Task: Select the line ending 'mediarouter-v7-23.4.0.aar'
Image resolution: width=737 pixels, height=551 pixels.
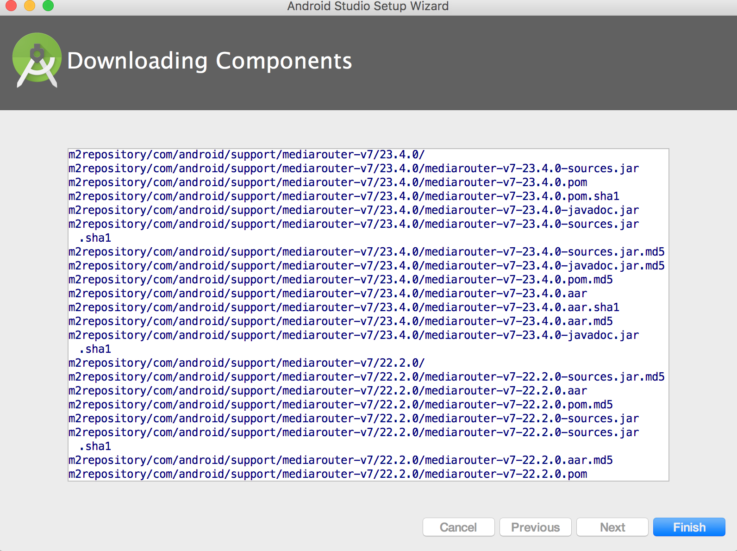Action: [x=328, y=294]
